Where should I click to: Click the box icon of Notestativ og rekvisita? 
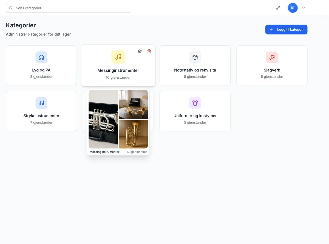click(195, 57)
